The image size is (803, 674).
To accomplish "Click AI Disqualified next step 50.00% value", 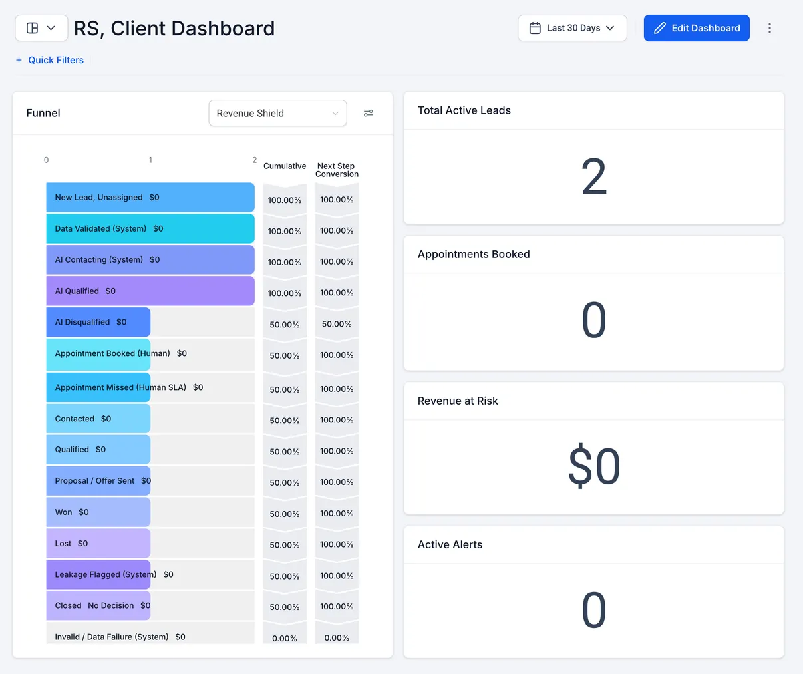I will point(337,325).
